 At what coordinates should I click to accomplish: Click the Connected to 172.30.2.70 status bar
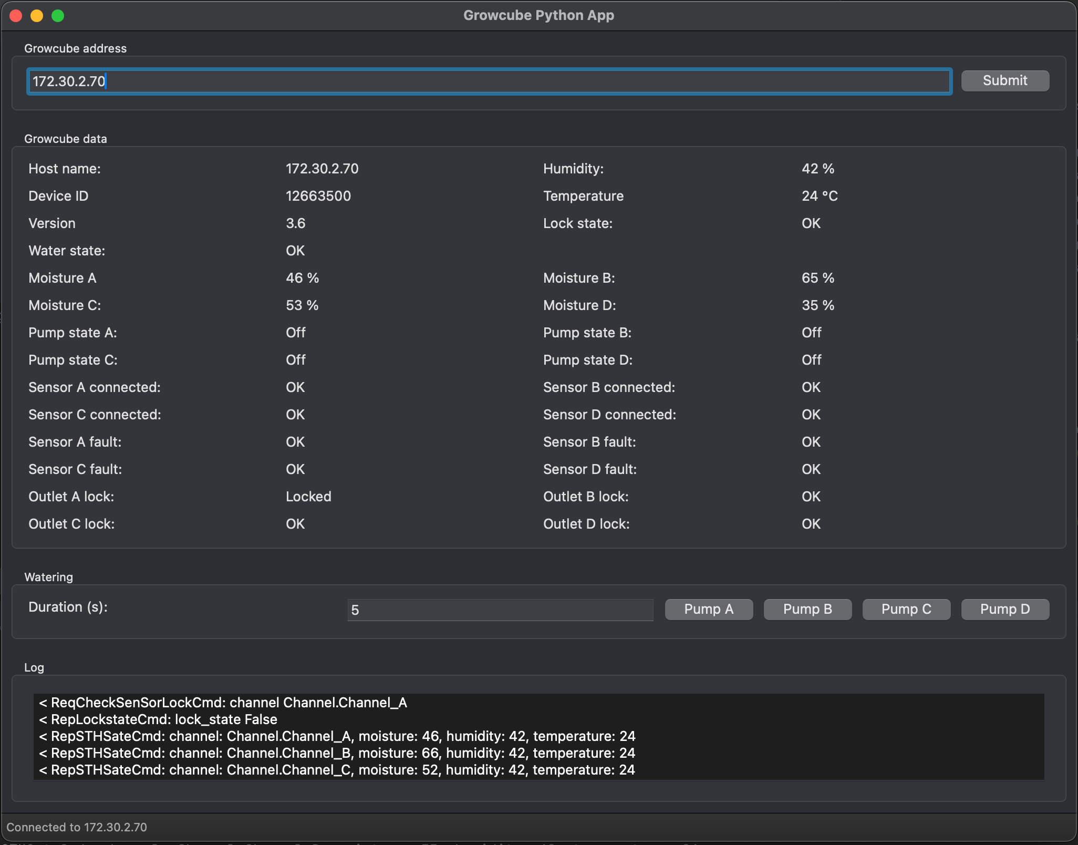click(x=77, y=827)
